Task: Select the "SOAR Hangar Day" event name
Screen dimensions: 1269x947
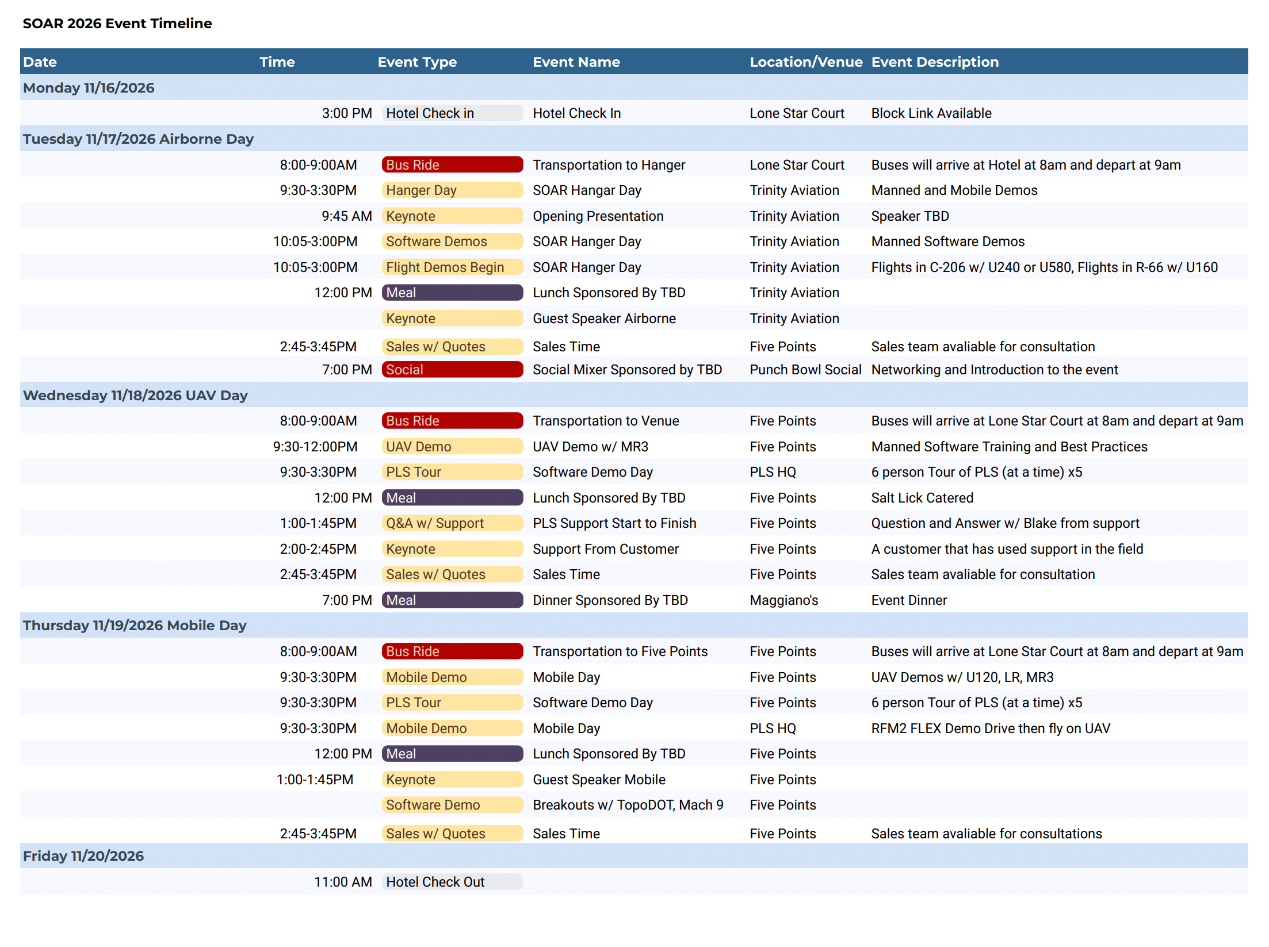Action: point(587,190)
